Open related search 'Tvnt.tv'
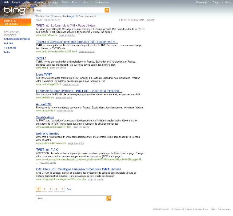233x216 pixels. point(7,52)
